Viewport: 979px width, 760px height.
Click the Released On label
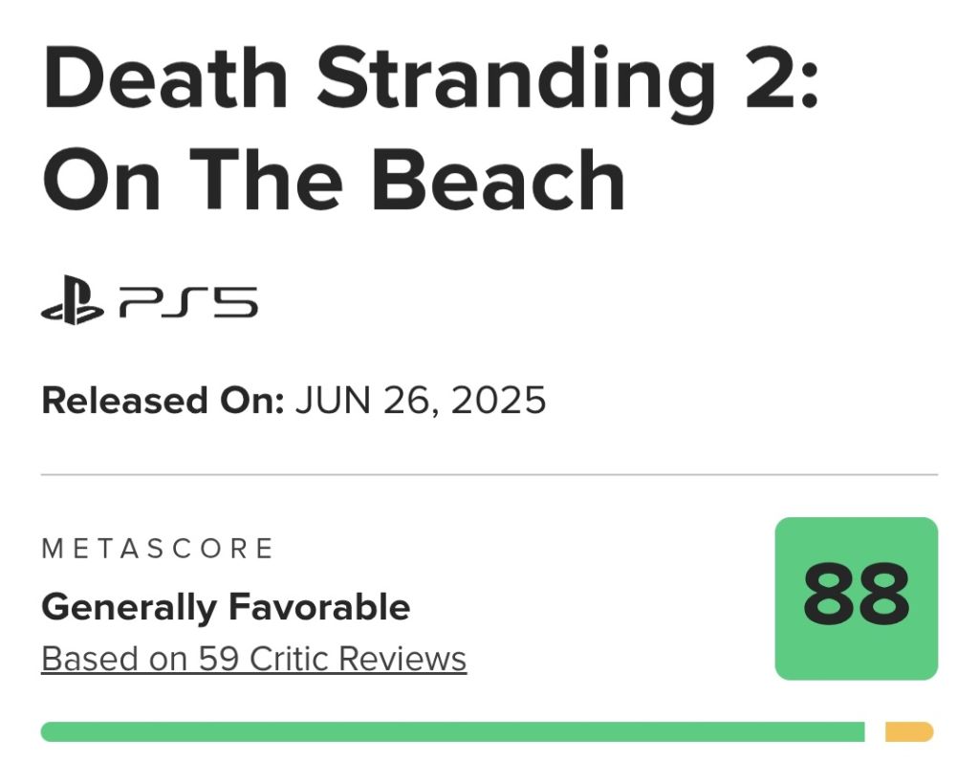pos(163,401)
